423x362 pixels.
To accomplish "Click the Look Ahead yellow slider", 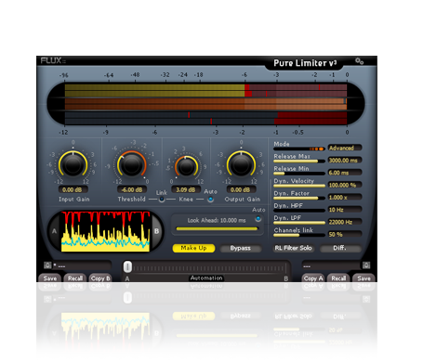I will 217,228.
